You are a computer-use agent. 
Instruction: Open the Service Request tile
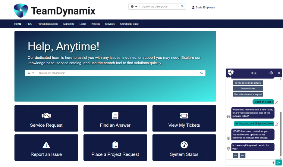coord(46,118)
